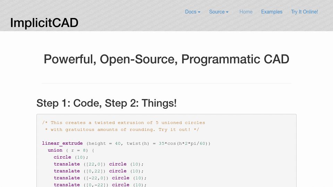Click the 'Powerful, Open-Source, Programmatic CAD' heading
The width and height of the screenshot is (333, 187).
[x=166, y=59]
